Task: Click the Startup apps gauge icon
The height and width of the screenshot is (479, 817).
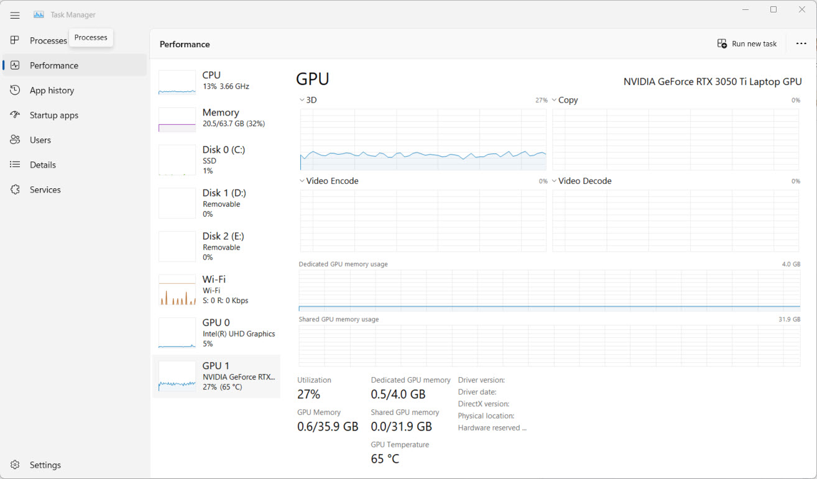Action: pyautogui.click(x=15, y=115)
